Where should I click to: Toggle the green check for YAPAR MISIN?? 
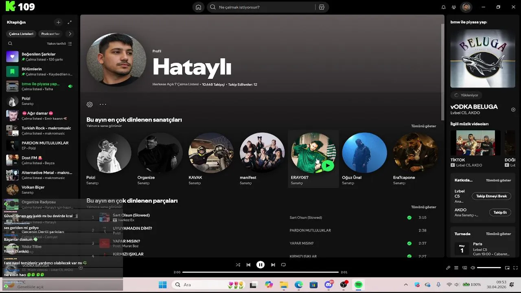pos(409,243)
